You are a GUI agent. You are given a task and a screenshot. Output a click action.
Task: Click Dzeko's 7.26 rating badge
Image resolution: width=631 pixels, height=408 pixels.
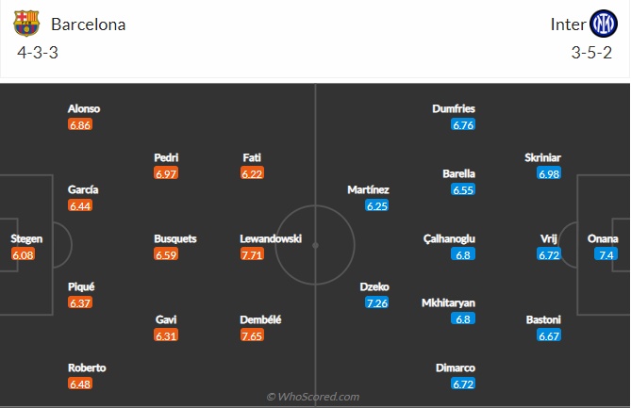[377, 302]
